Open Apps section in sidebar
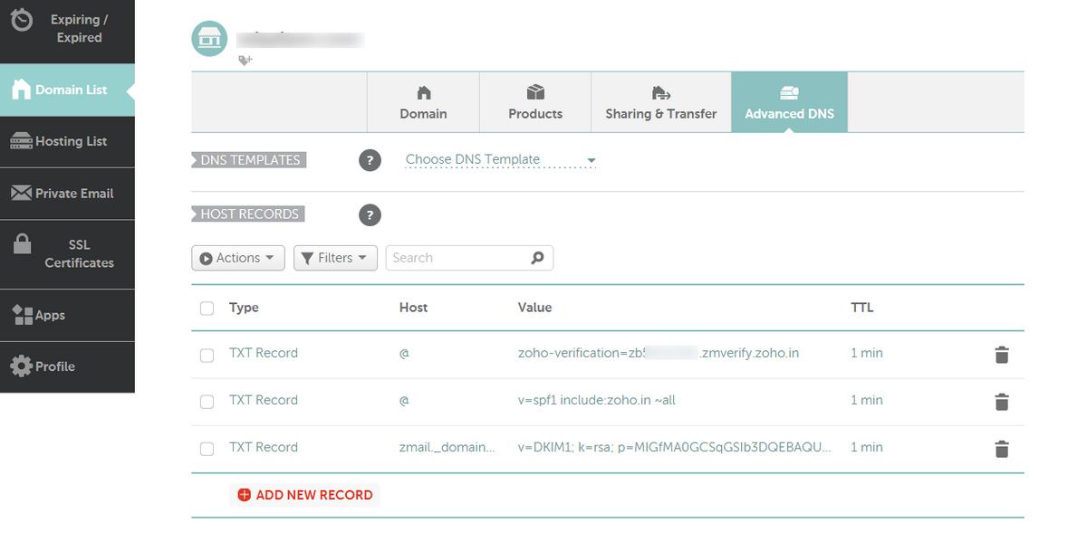 click(x=24, y=315)
